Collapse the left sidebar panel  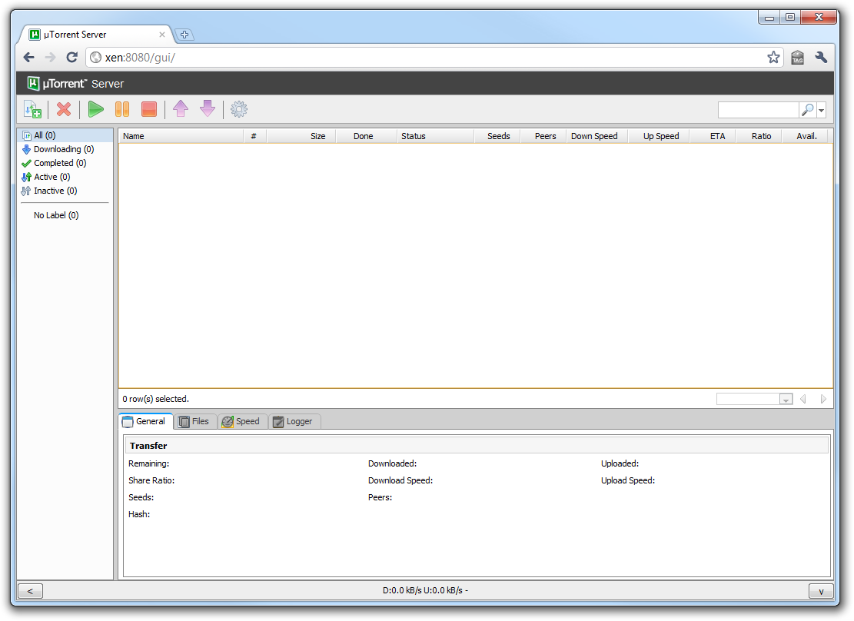click(30, 591)
